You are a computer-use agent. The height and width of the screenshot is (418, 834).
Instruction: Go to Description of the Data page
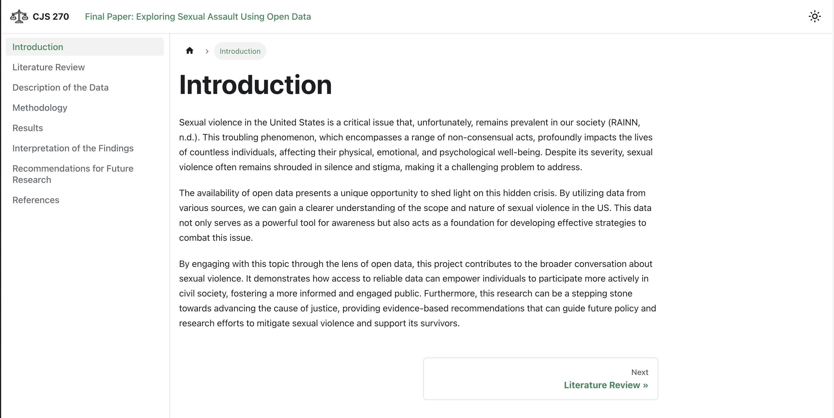(x=85, y=87)
